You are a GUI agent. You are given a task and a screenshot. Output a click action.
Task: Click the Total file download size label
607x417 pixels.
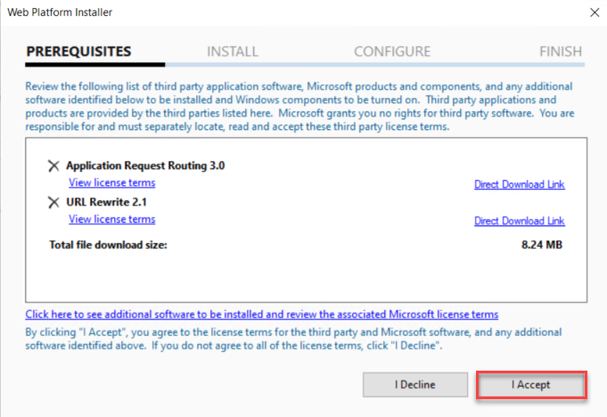(108, 243)
